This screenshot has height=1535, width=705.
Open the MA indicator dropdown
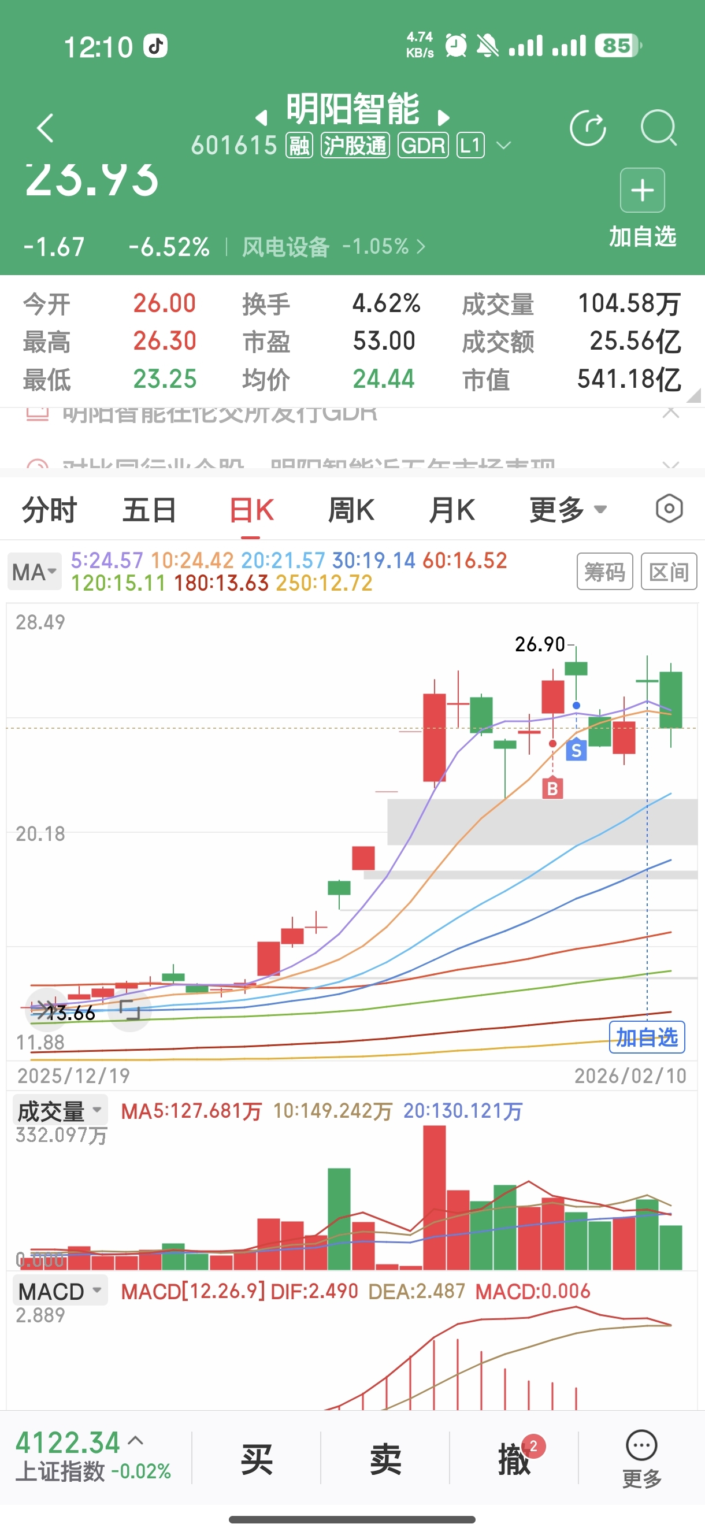tap(35, 572)
